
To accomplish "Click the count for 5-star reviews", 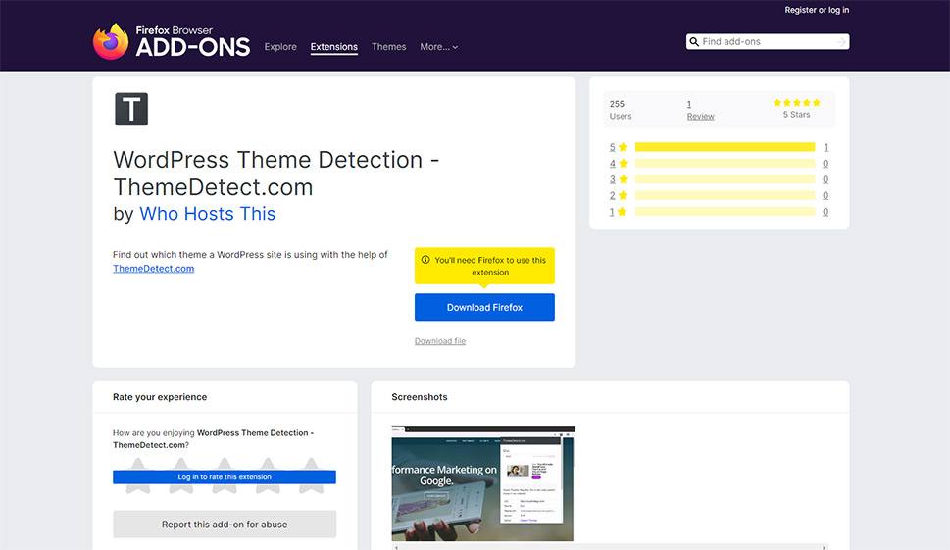I will coord(825,147).
